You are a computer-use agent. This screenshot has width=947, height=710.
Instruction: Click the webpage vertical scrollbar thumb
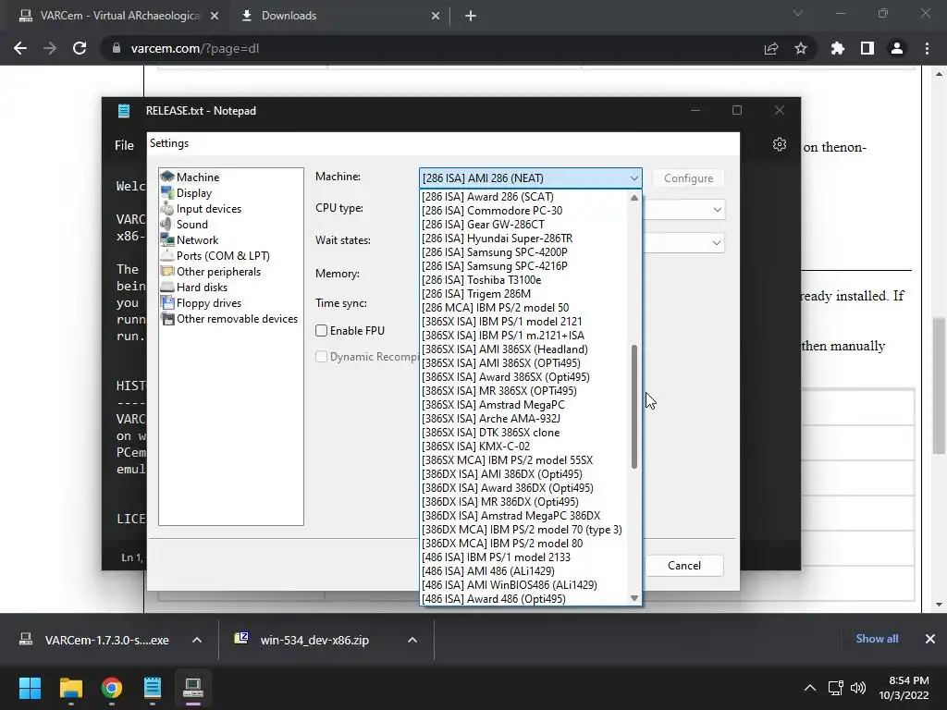[939, 386]
